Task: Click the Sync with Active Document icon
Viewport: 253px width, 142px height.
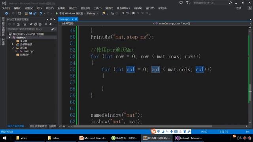Action: (31, 24)
